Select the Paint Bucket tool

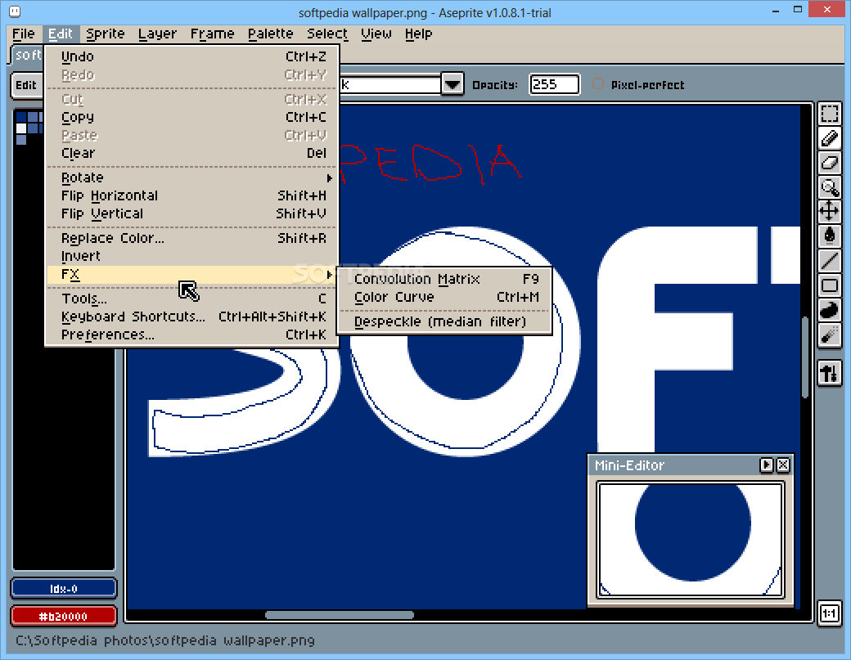pyautogui.click(x=829, y=235)
